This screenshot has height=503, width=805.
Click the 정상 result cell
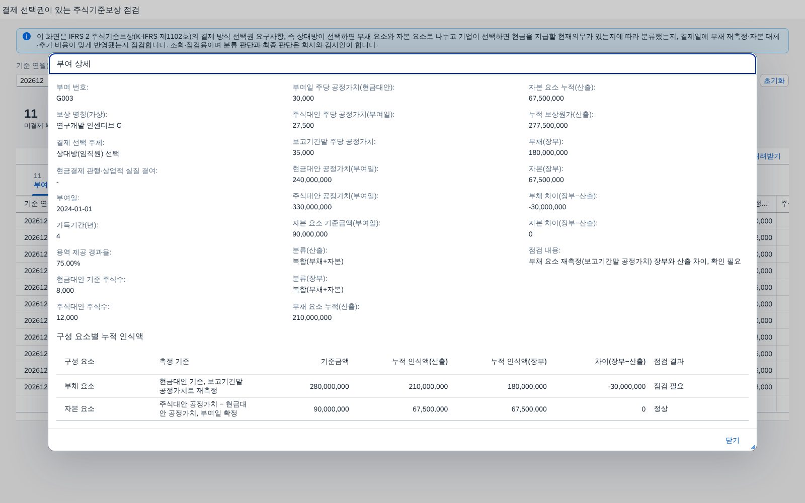point(661,409)
